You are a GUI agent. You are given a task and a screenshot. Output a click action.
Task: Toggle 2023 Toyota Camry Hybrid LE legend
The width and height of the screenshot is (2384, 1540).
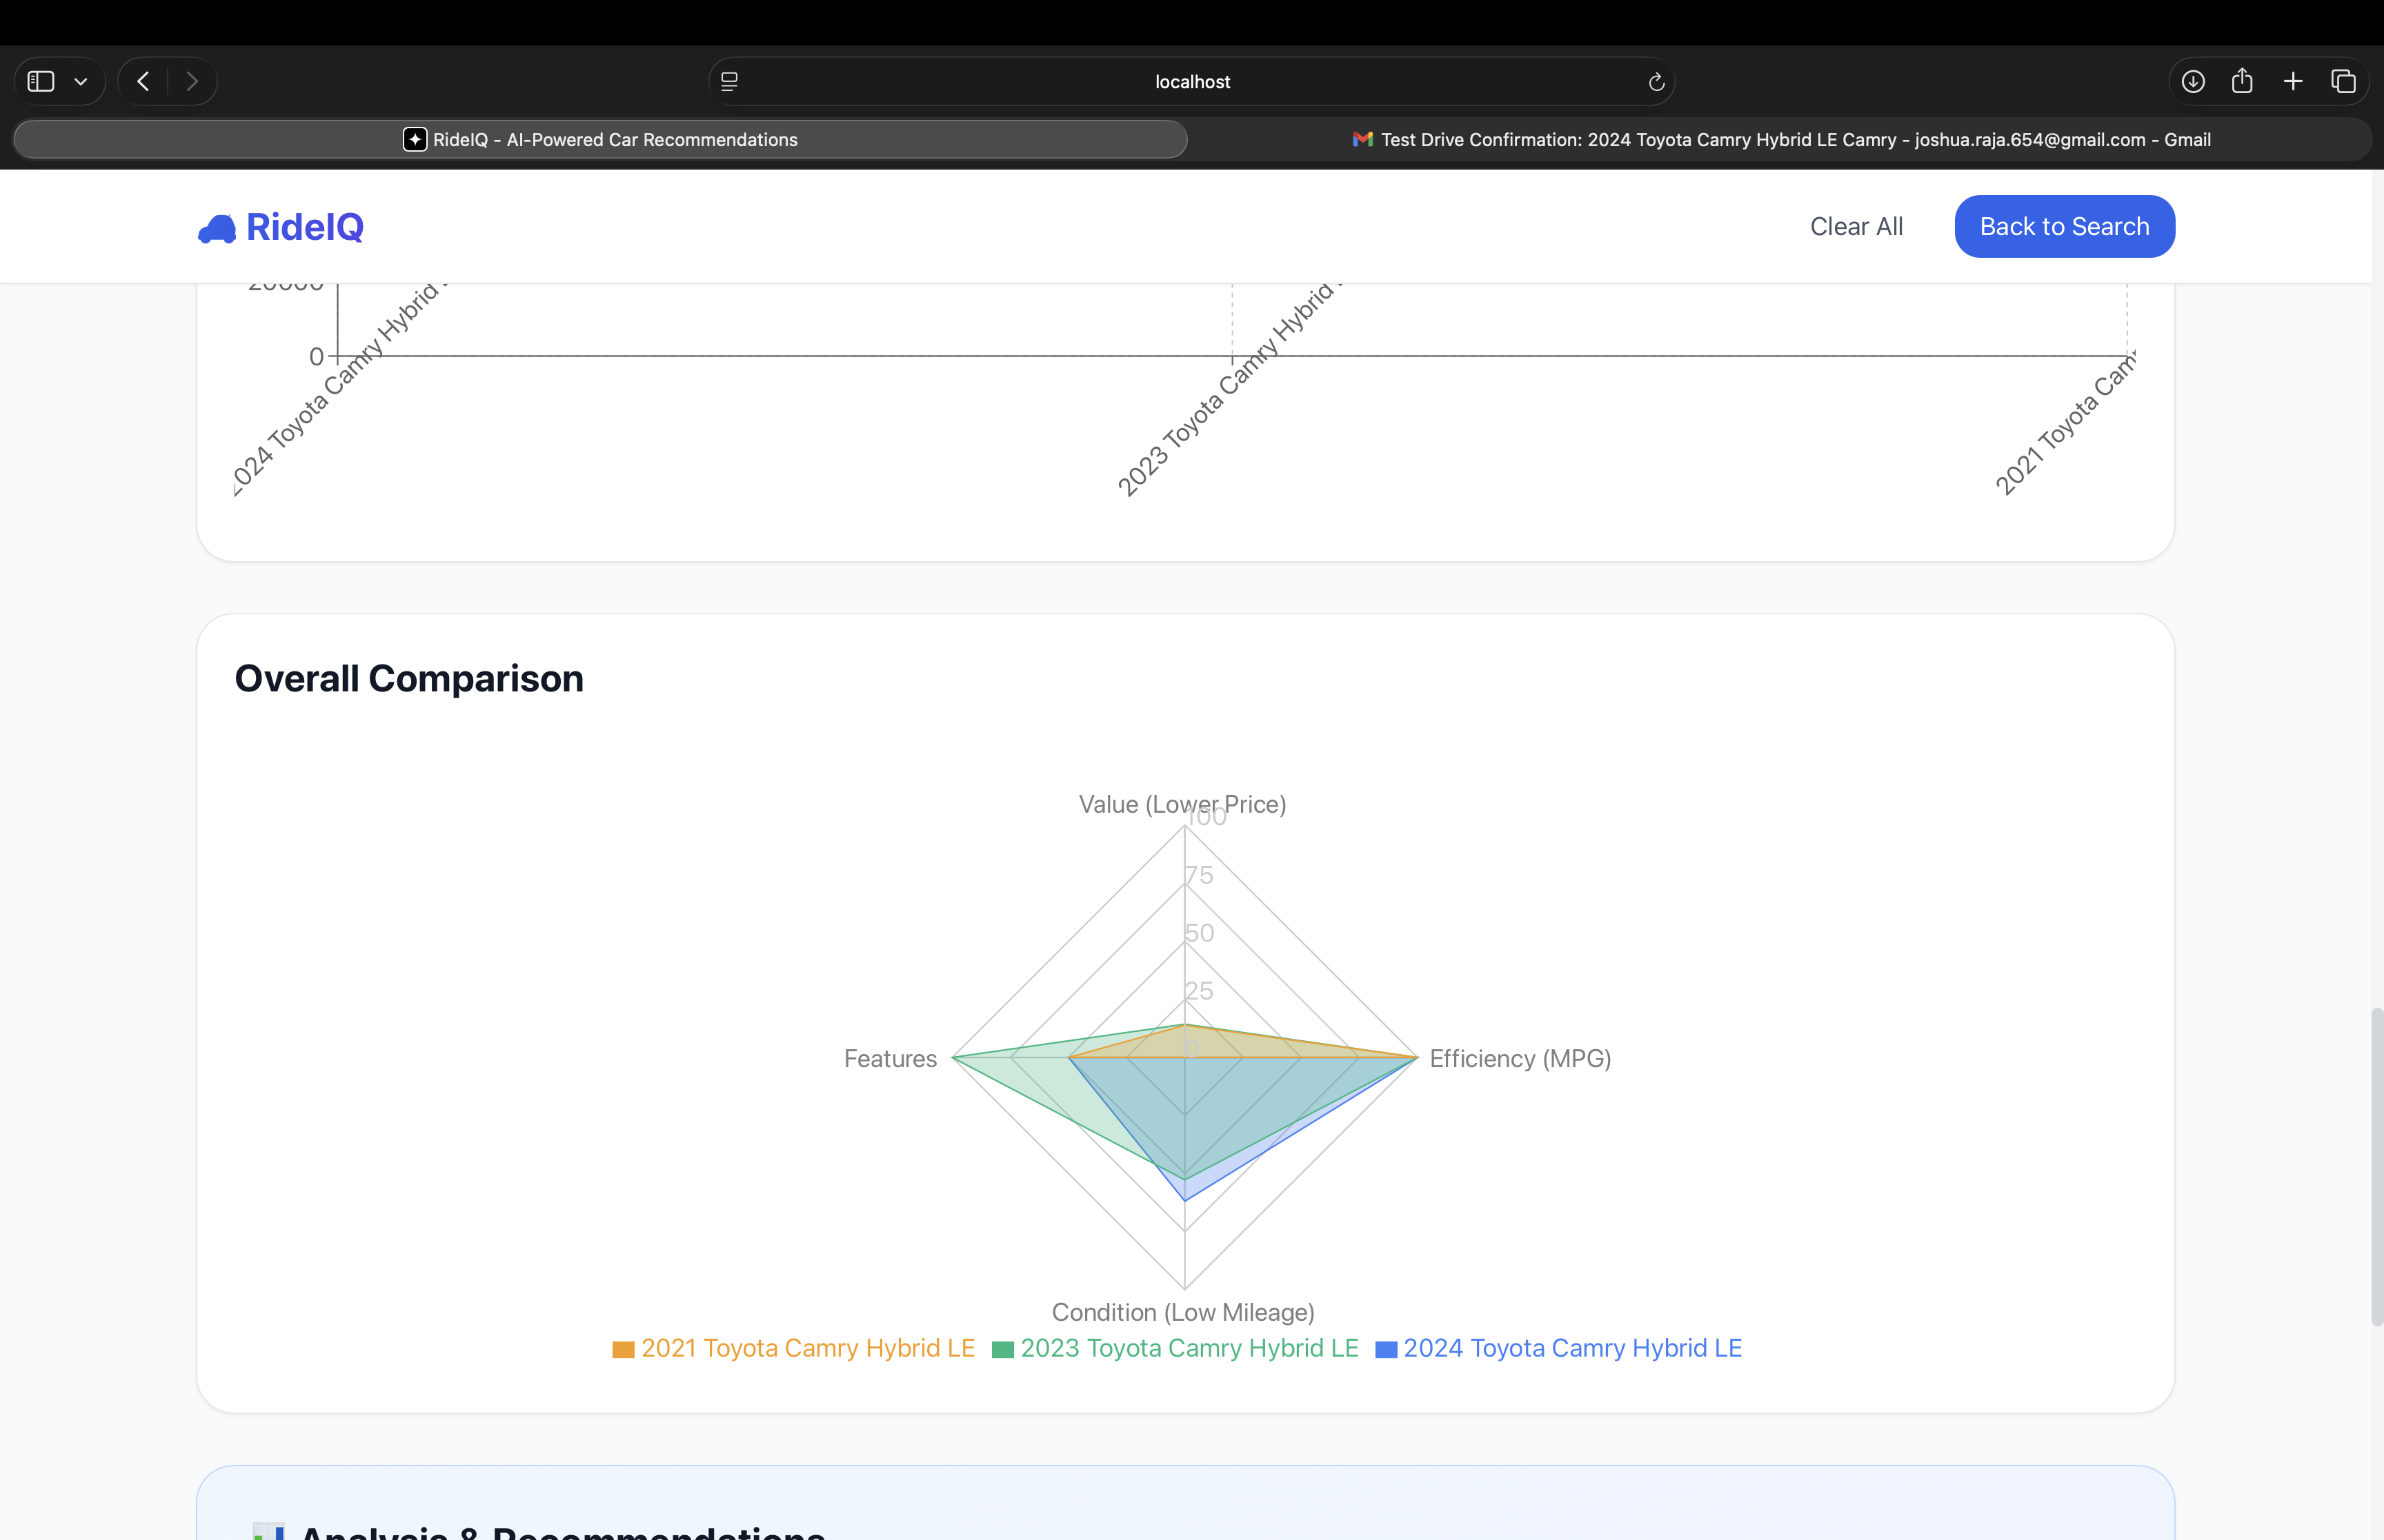click(1175, 1348)
